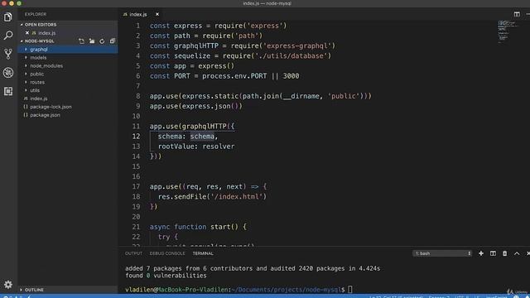The height and width of the screenshot is (298, 530).
Task: Expand the models folder
Action: click(68, 57)
